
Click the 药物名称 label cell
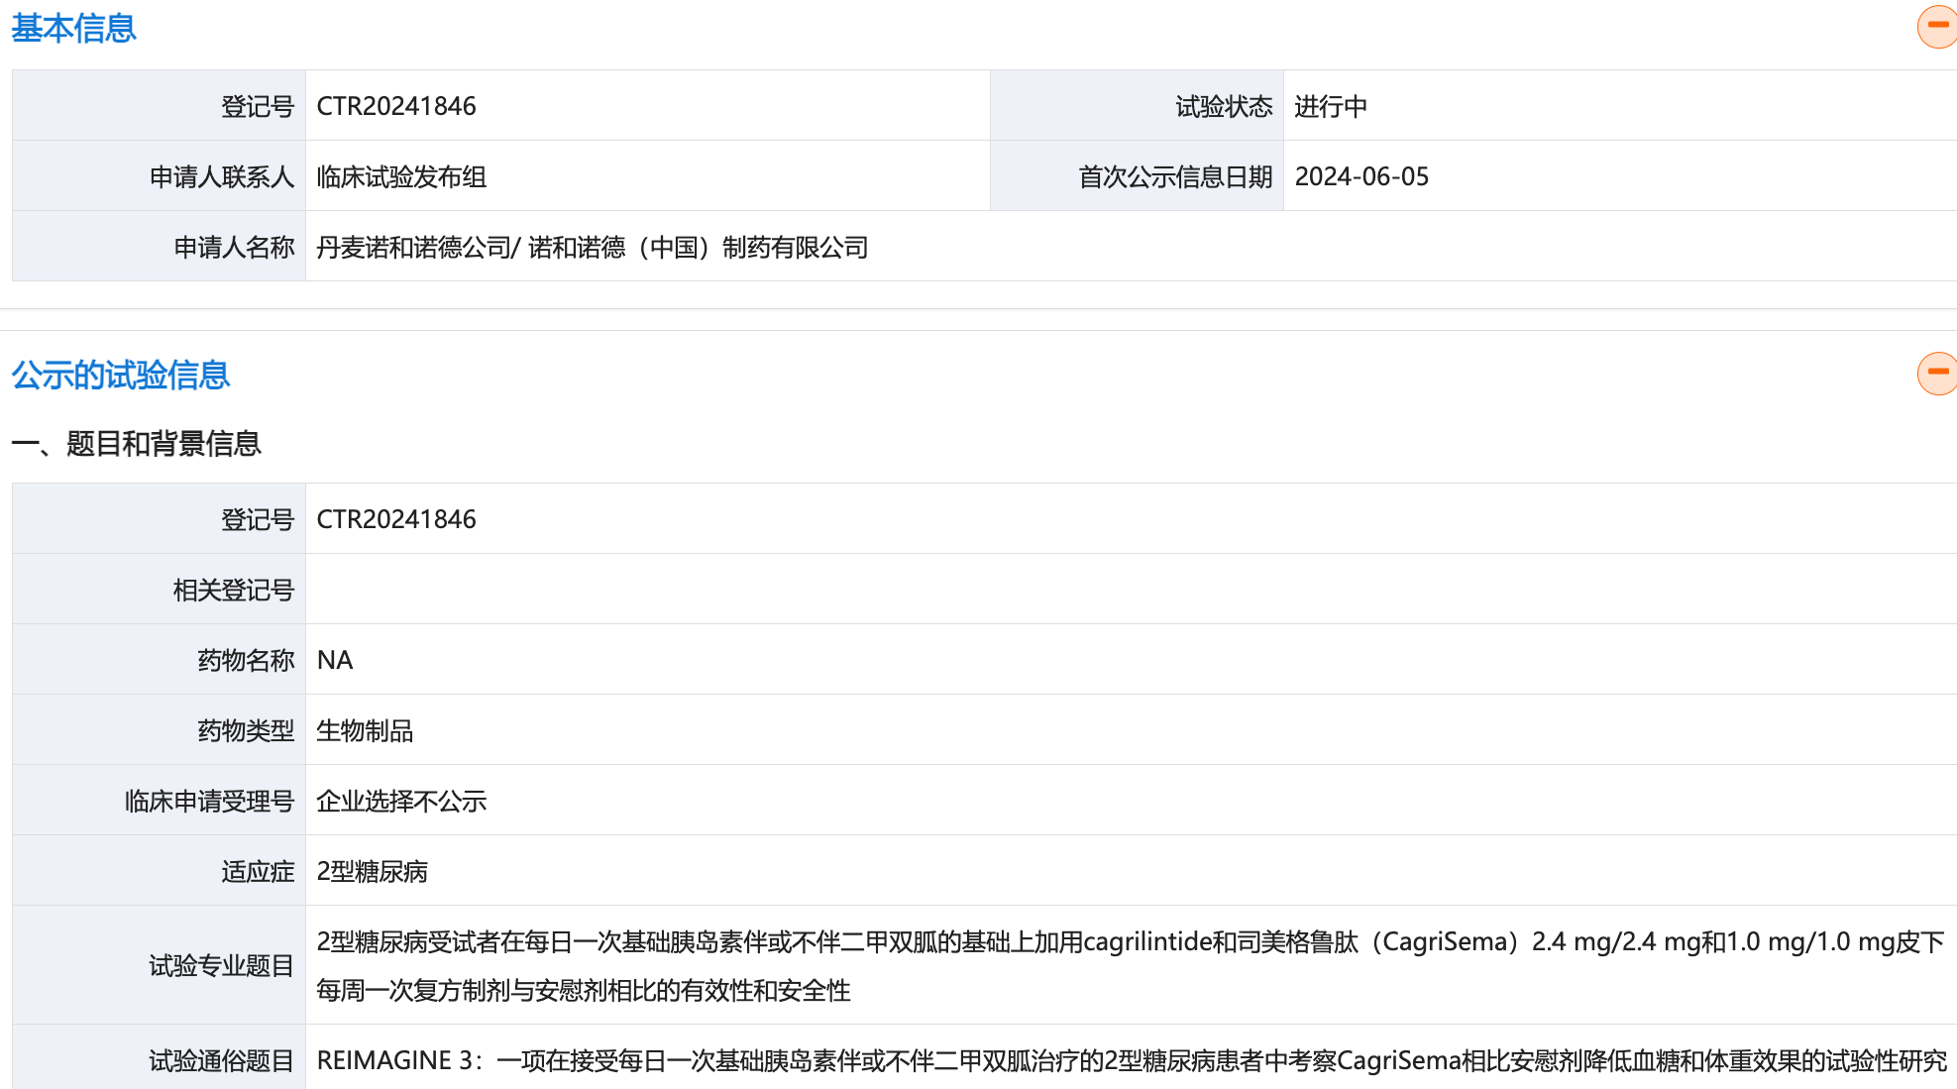click(159, 659)
